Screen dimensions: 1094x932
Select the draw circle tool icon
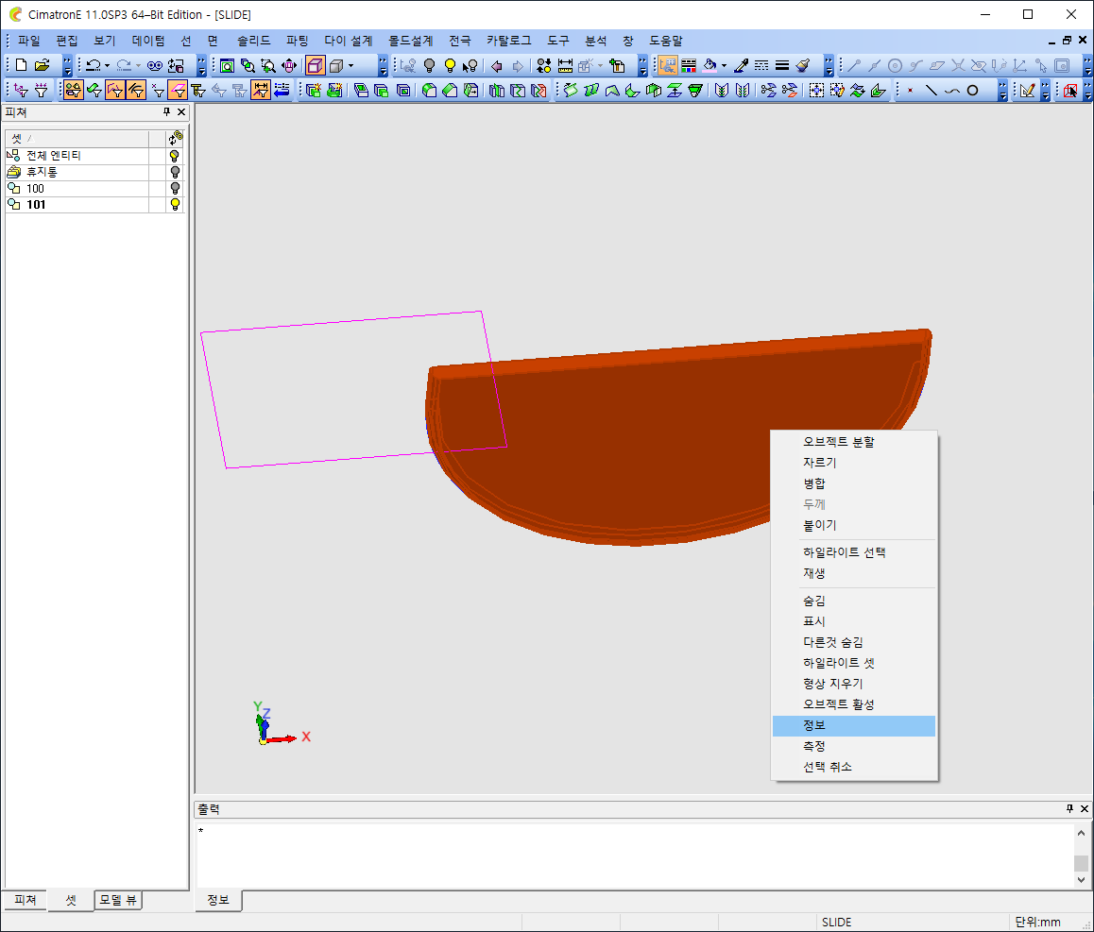point(972,90)
